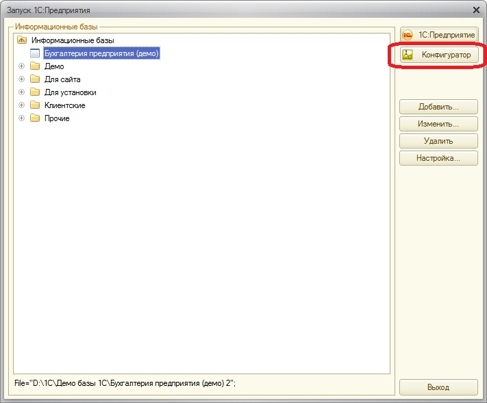487x403 pixels.
Task: Click the Бухгалтерия предприятия database icon
Action: [x=35, y=53]
